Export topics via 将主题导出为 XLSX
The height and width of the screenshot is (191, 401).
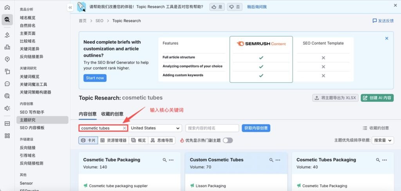(335, 98)
